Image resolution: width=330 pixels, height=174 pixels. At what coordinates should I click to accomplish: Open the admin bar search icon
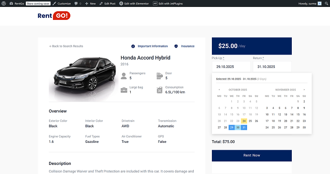click(x=327, y=3)
